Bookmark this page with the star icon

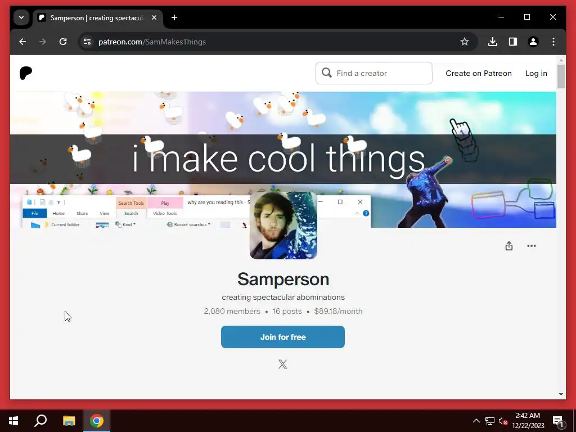click(465, 42)
